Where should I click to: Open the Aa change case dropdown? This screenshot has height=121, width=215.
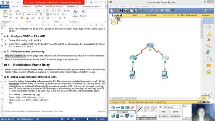33,18
